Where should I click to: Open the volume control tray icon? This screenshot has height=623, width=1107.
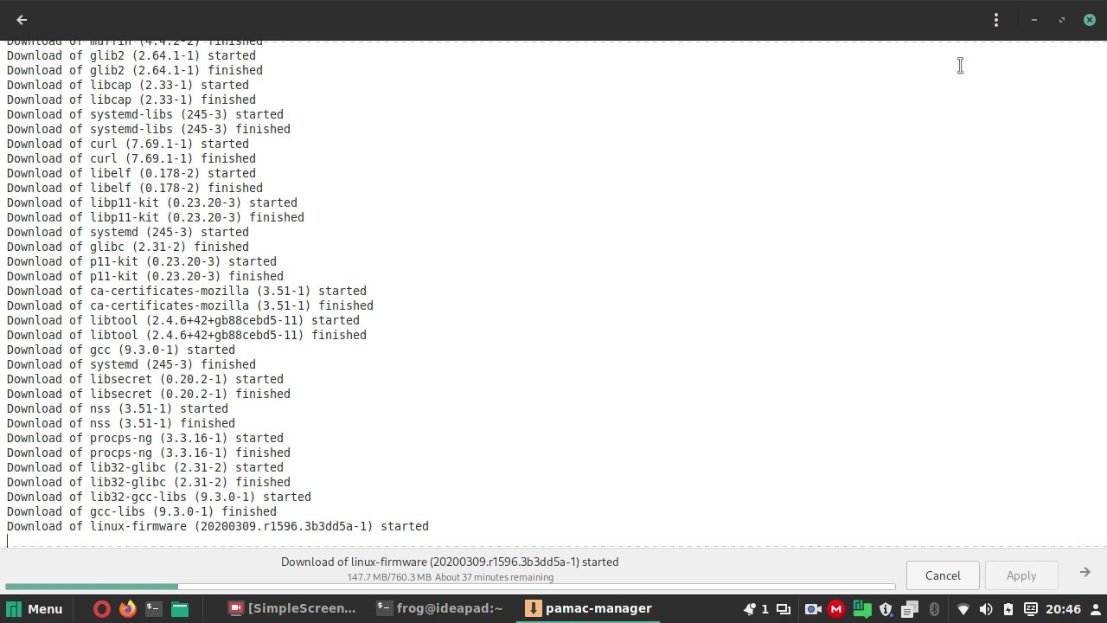click(x=986, y=609)
